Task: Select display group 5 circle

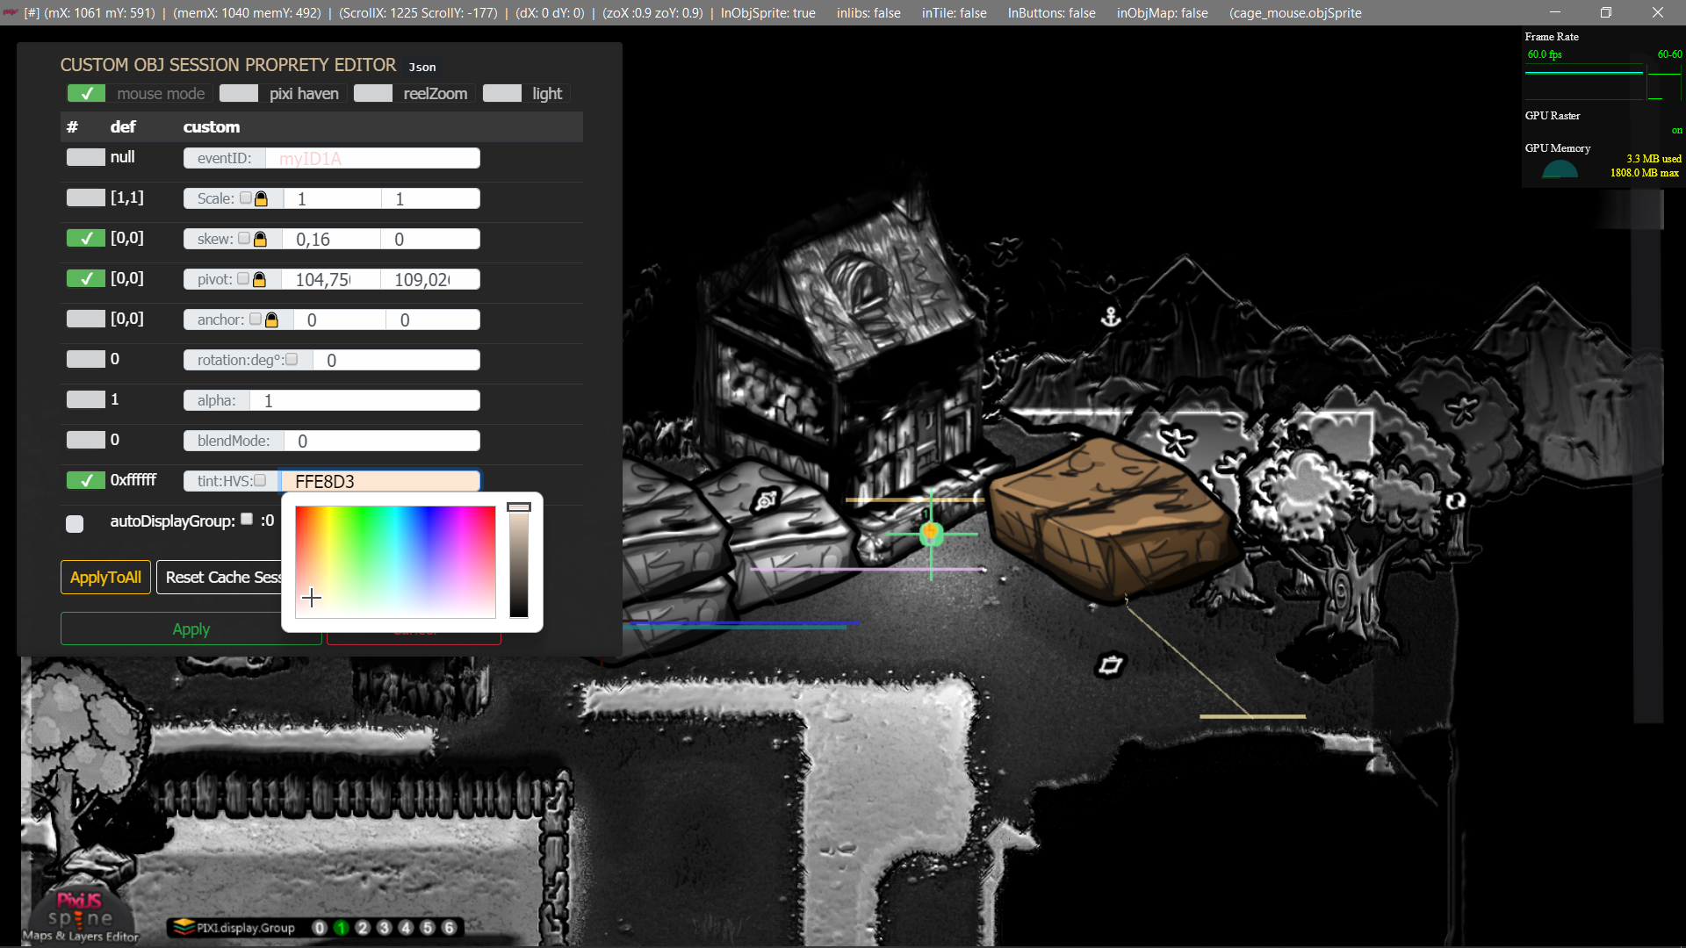Action: [x=428, y=928]
